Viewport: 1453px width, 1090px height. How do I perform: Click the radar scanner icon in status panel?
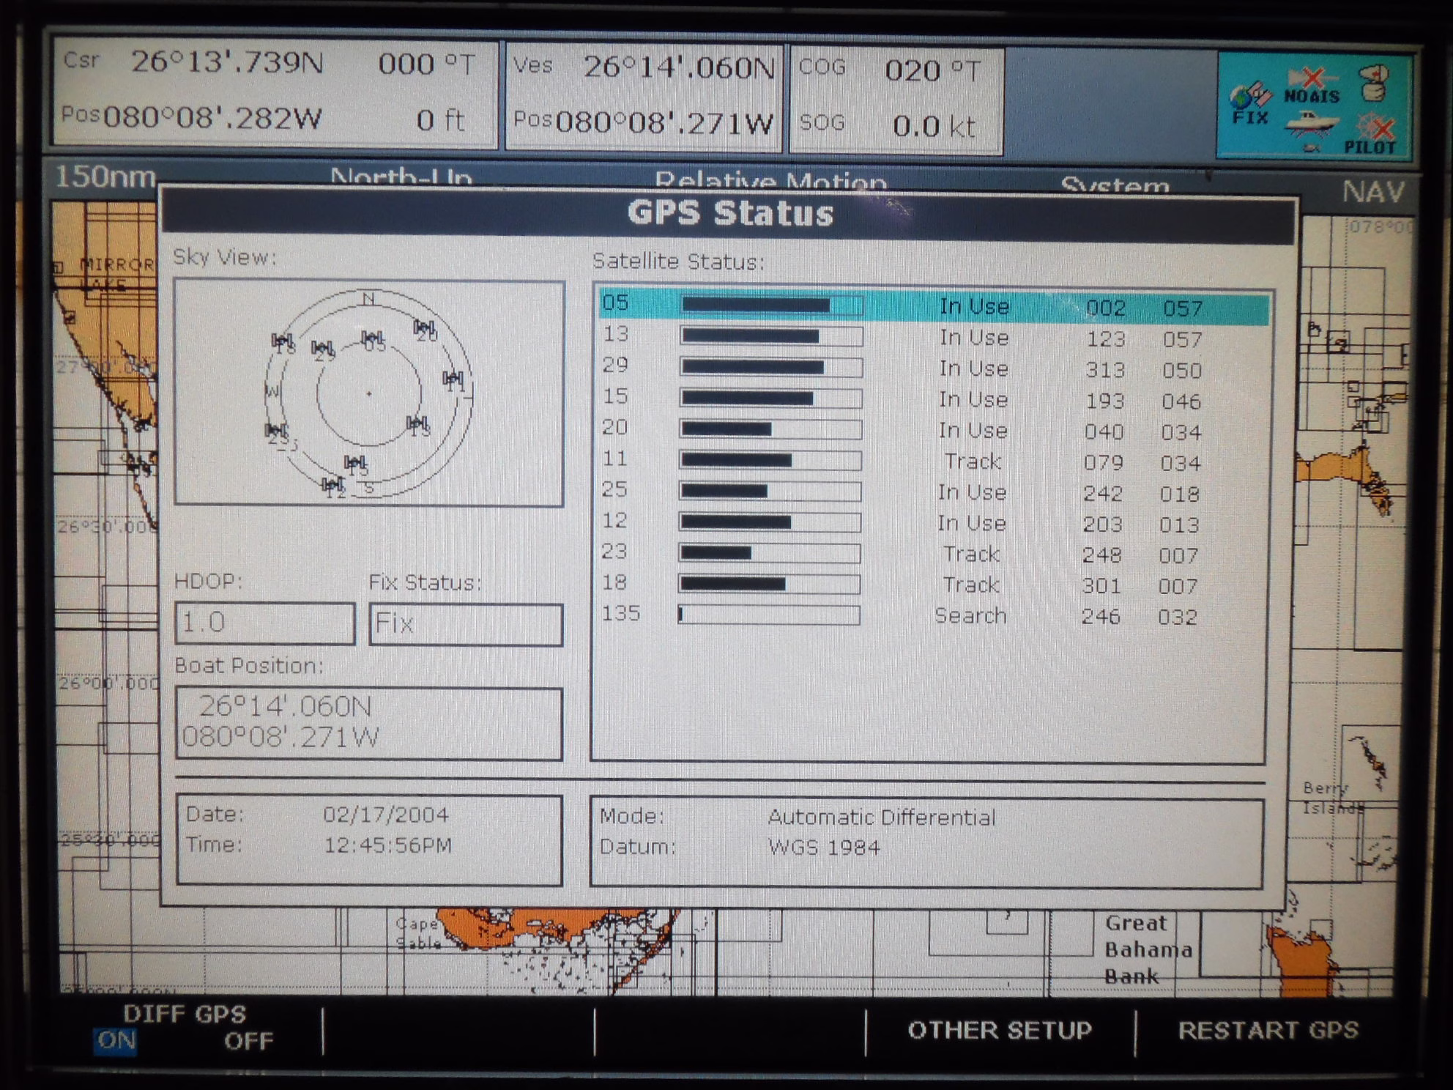[x=1372, y=83]
